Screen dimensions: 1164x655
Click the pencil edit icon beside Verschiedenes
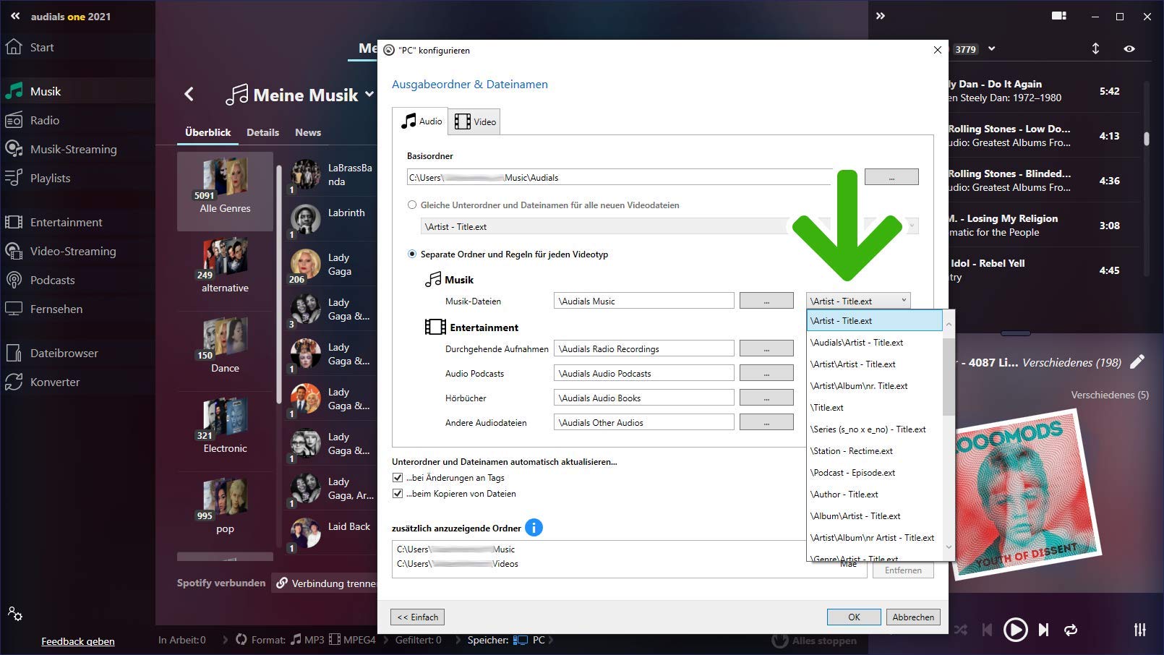pos(1137,361)
